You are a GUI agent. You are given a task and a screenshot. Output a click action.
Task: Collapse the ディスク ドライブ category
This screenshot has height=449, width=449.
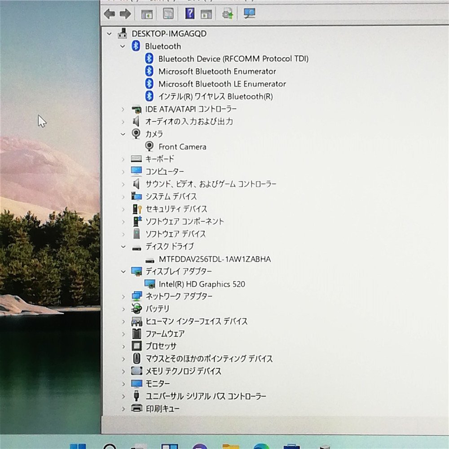pyautogui.click(x=123, y=247)
